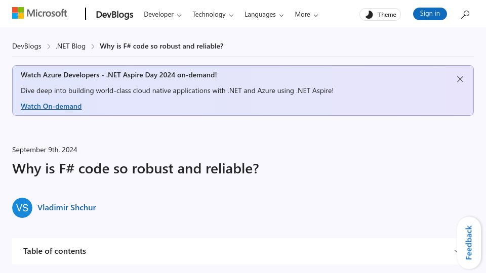486x273 pixels.
Task: Click the Microsoft logo
Action: coord(39,13)
